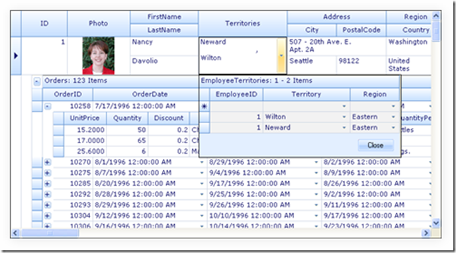
Task: Select row header of order 10270
Action: [x=37, y=162]
